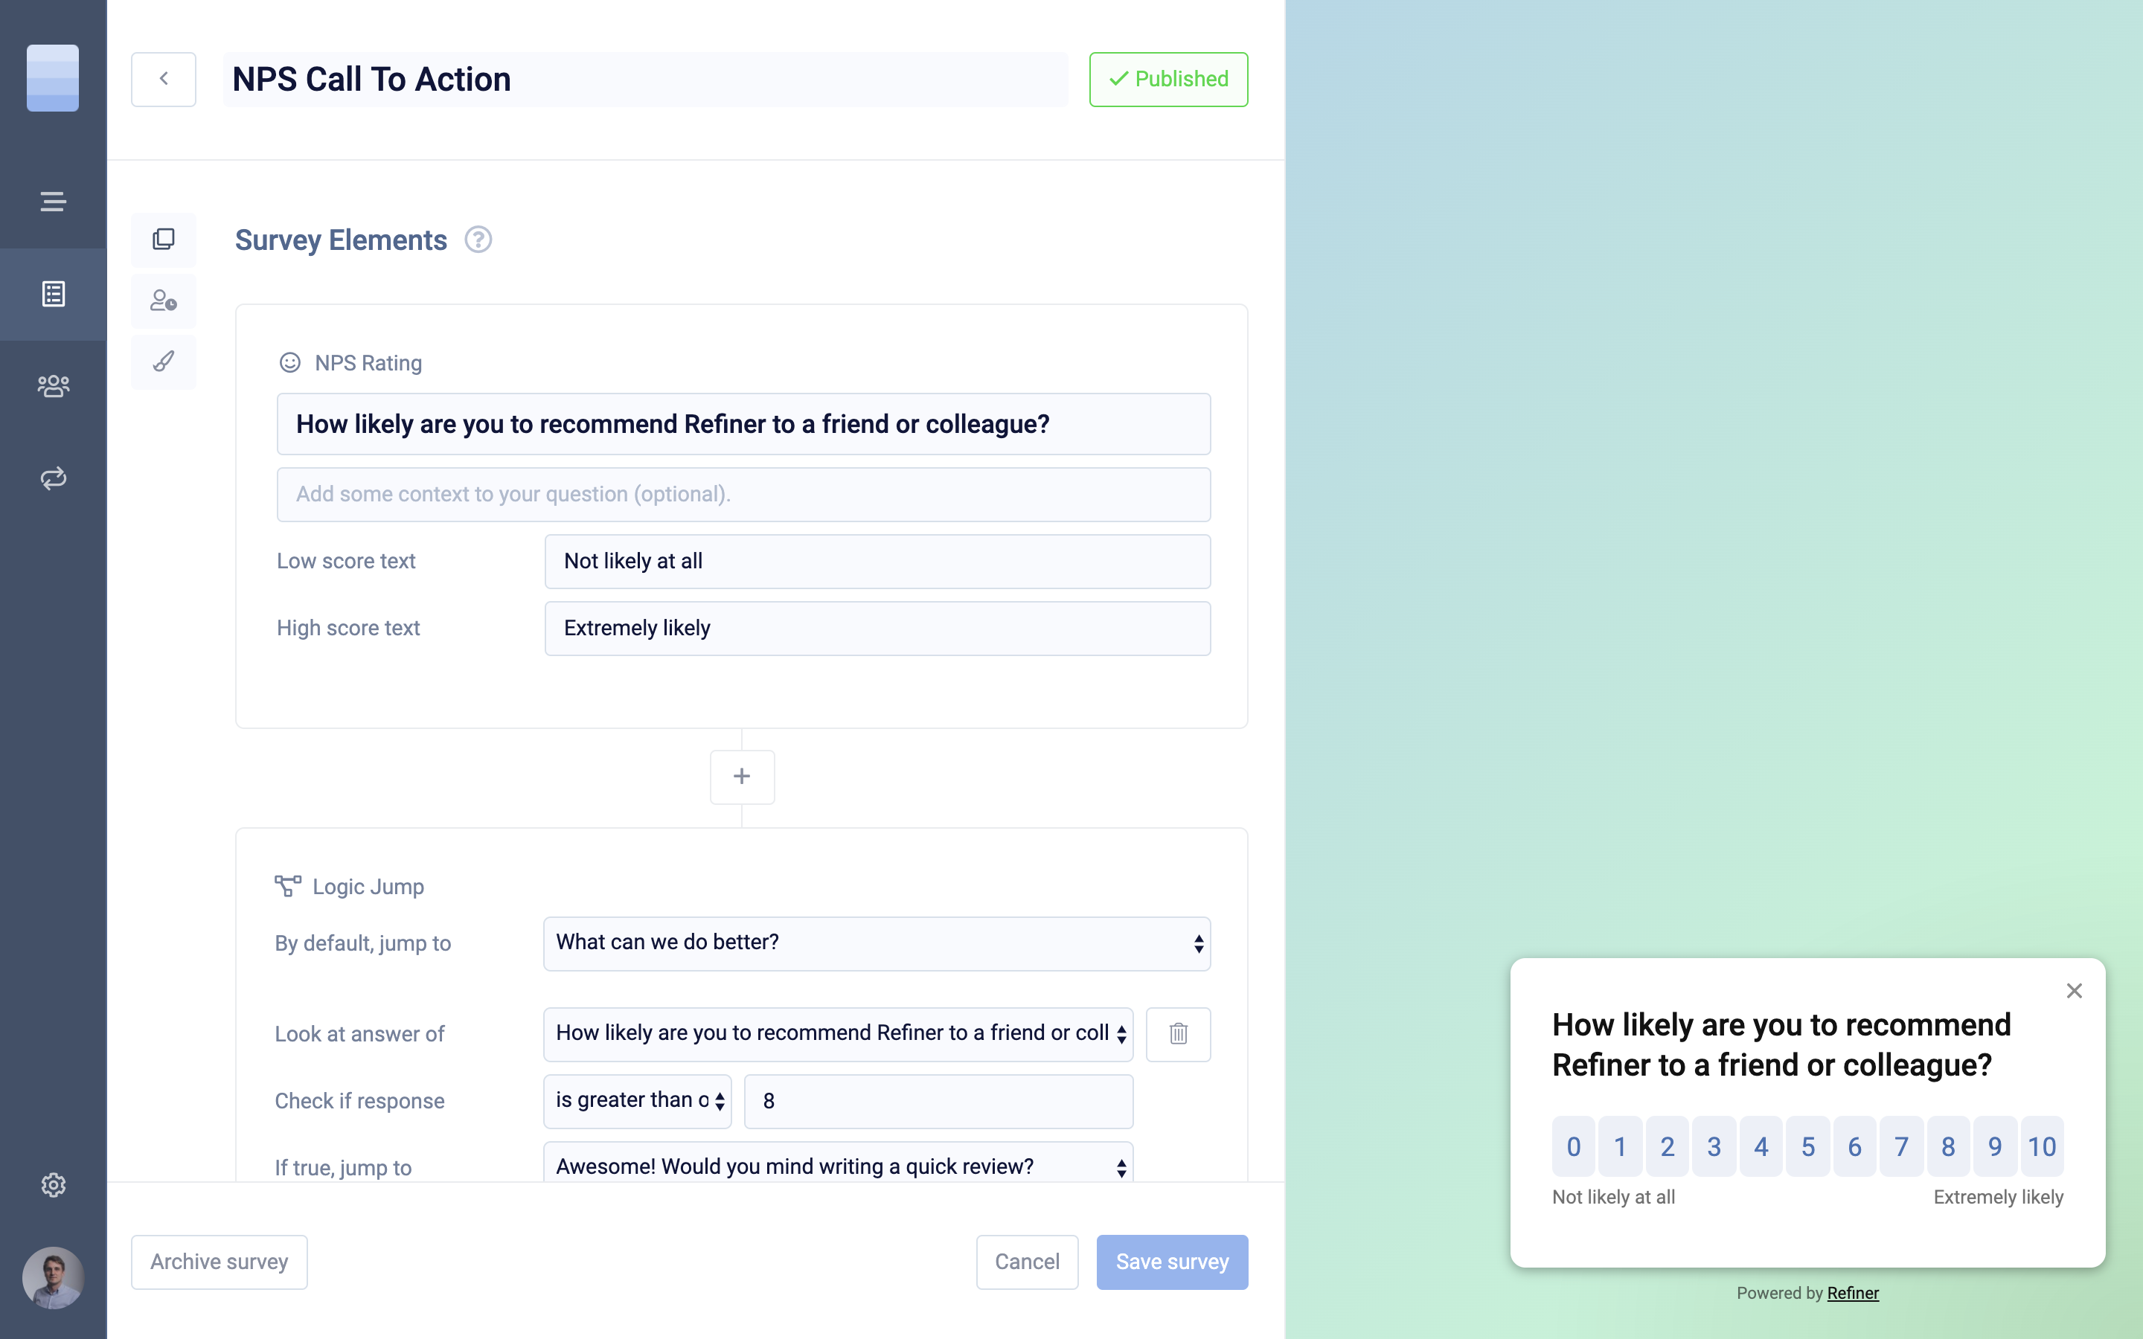Viewport: 2143px width, 1339px height.
Task: Delete the logic condition with trash icon
Action: point(1178,1033)
